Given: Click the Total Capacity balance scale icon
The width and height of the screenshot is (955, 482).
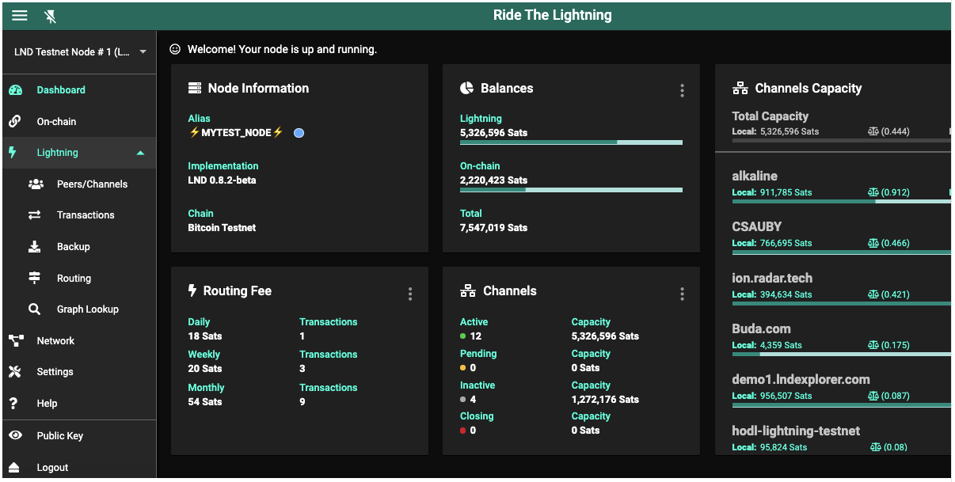Looking at the screenshot, I should coord(873,131).
